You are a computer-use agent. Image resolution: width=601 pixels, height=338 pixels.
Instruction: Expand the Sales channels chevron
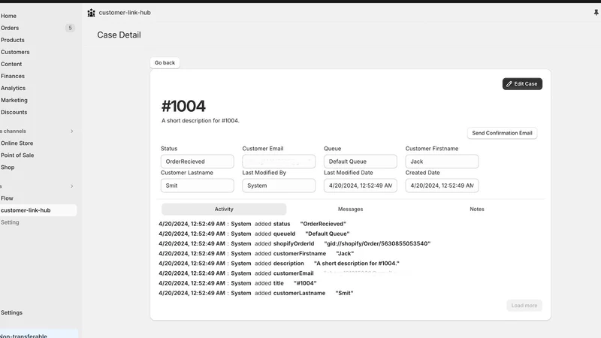(x=71, y=131)
